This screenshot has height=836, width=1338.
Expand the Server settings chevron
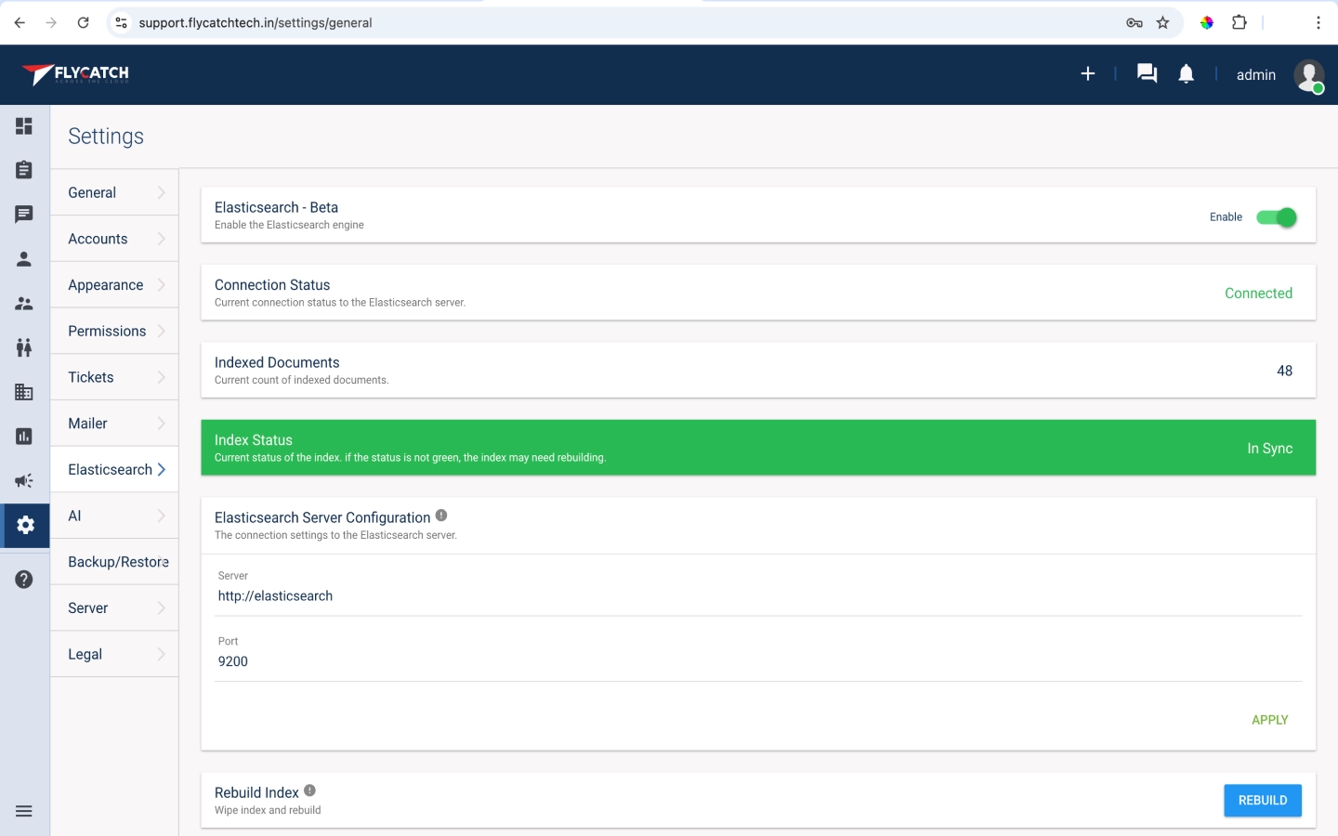(x=162, y=608)
